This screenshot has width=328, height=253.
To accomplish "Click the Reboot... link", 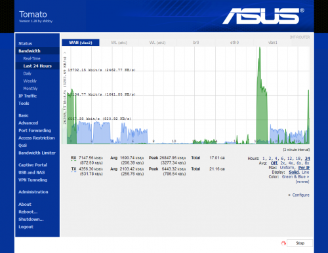I will pos(28,212).
